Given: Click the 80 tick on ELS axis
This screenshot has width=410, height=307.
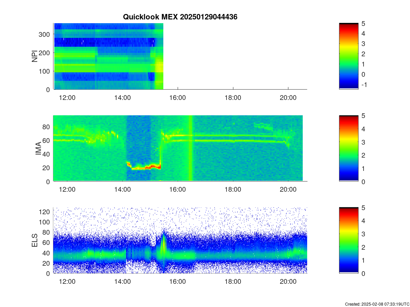Looking at the screenshot, I should [x=47, y=232].
